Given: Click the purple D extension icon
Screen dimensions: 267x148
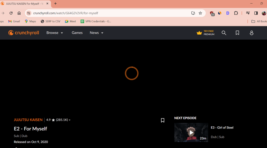Looking at the screenshot, I should 228,13.
